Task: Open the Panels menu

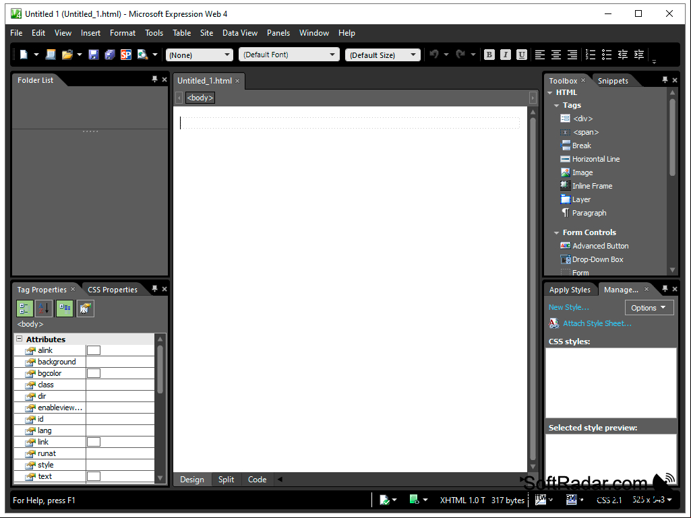Action: 278,32
